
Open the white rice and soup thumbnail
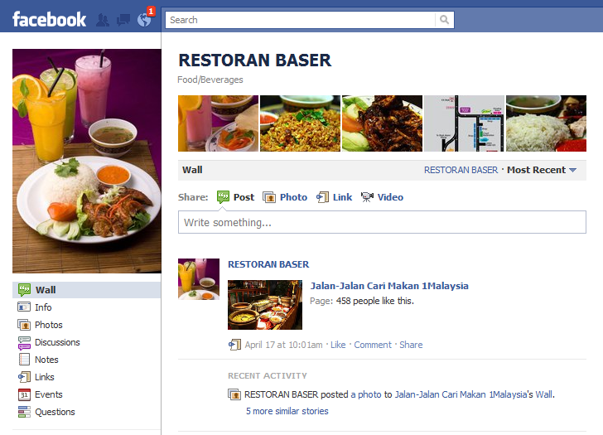coord(546,123)
